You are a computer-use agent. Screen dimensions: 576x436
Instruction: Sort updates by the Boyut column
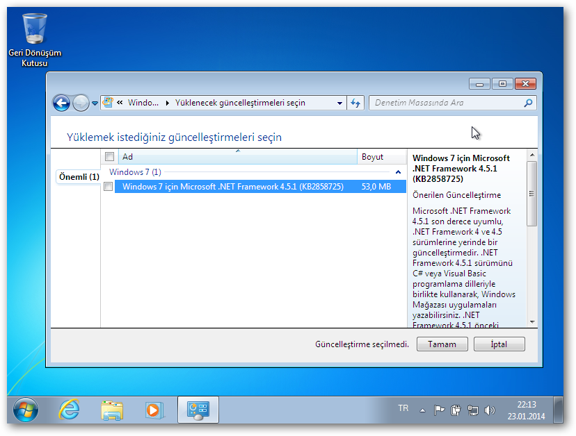pyautogui.click(x=372, y=157)
